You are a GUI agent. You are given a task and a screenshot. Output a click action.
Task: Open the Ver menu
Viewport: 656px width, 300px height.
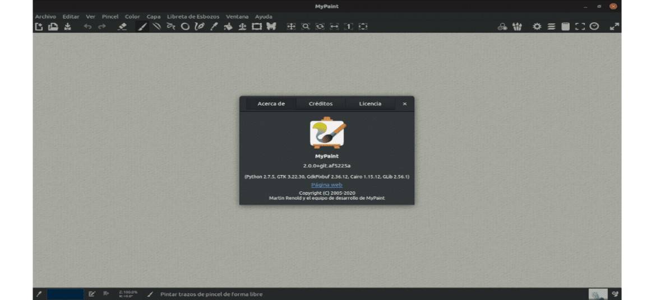[x=90, y=17]
